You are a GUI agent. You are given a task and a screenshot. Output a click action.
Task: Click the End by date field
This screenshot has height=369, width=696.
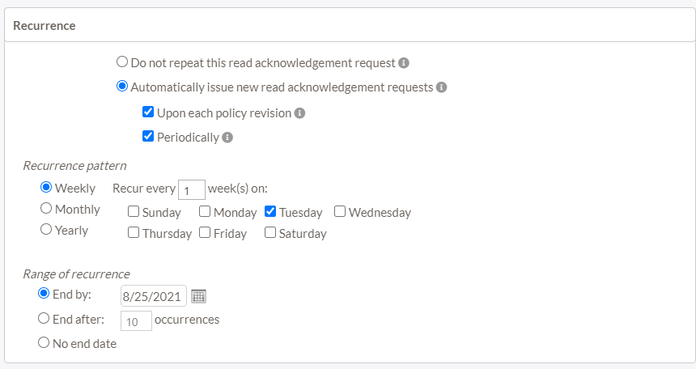154,296
